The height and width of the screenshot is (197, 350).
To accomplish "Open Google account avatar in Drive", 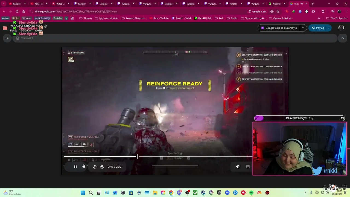I will tap(341, 28).
